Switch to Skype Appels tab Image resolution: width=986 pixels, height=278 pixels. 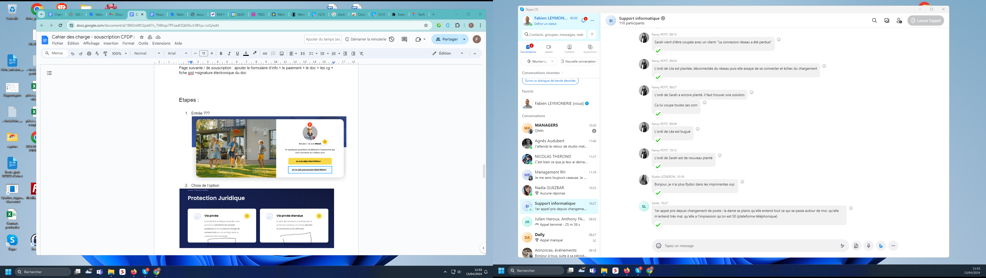coord(548,48)
